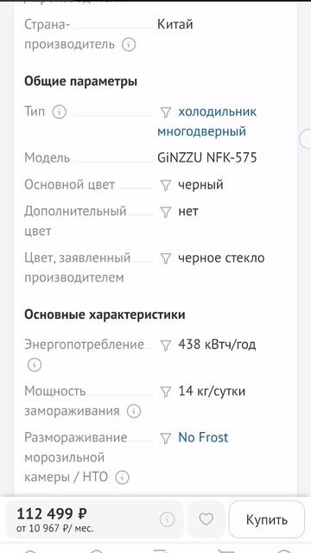Click filter icon beside черное стекло
Screen dimensions: 311x553
coord(166,258)
